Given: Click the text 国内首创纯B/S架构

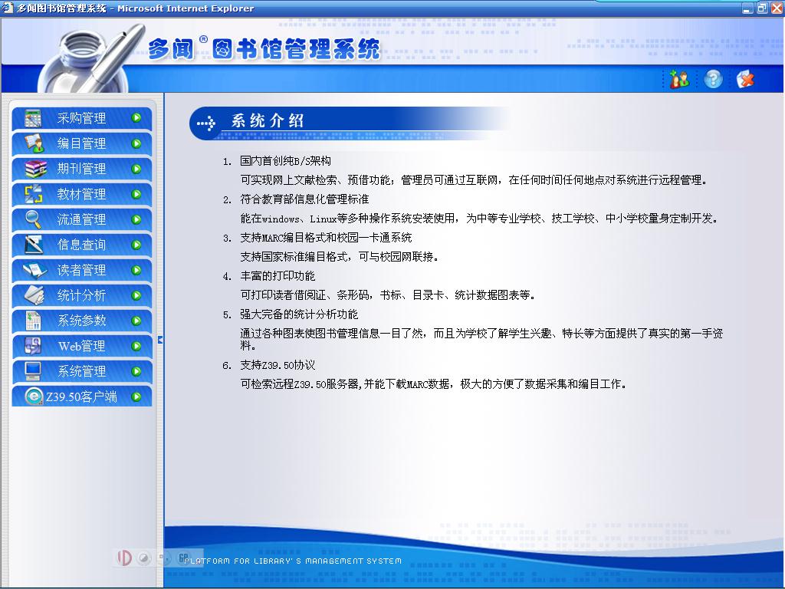Looking at the screenshot, I should click(x=285, y=161).
